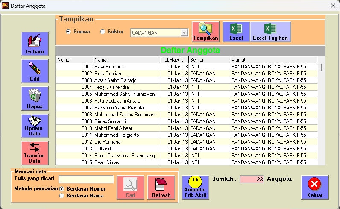Select the Update Data icon

pos(35,126)
